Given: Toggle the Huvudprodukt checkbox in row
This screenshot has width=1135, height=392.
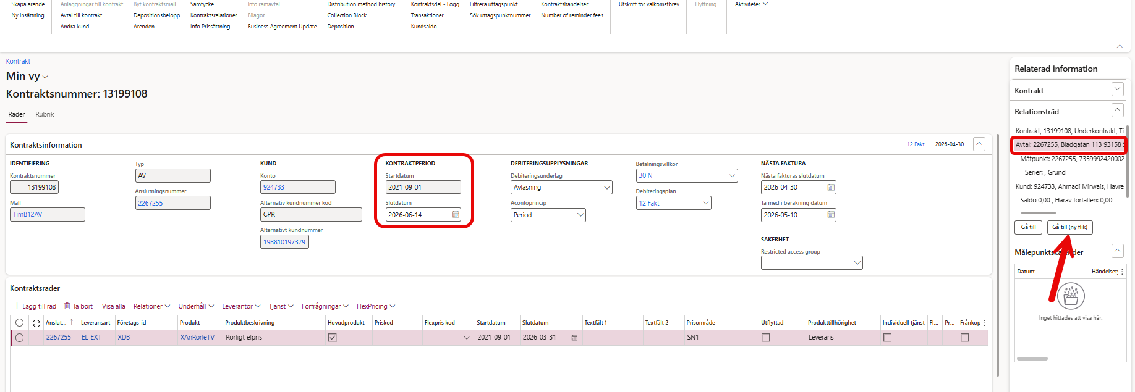Looking at the screenshot, I should coord(333,338).
